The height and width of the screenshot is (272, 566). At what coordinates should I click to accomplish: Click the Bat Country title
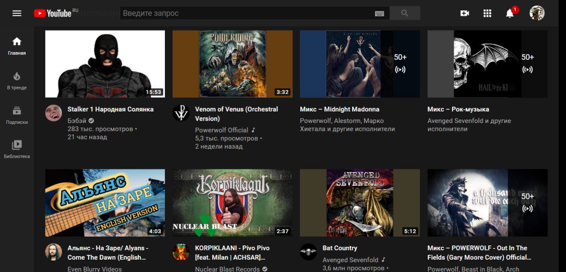[340, 248]
